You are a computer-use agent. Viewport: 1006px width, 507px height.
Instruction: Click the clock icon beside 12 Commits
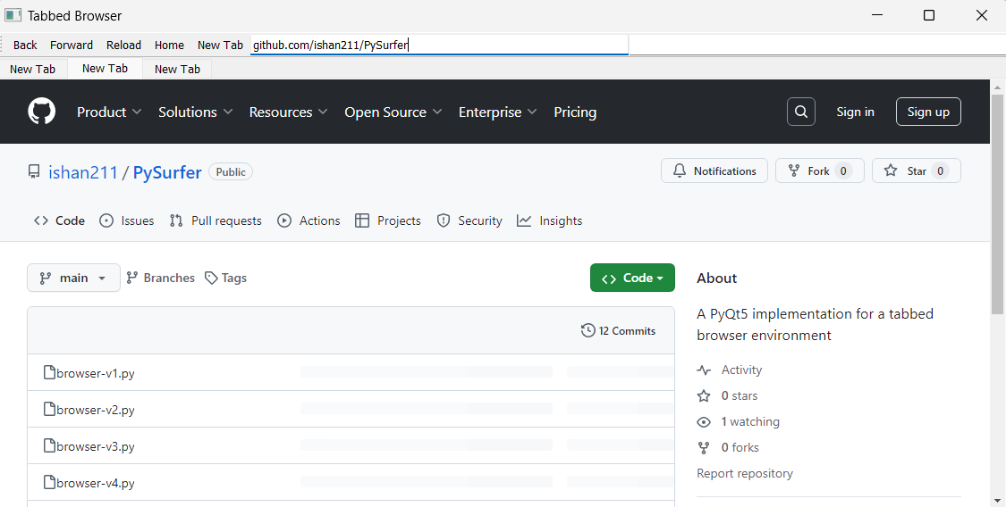pos(588,330)
